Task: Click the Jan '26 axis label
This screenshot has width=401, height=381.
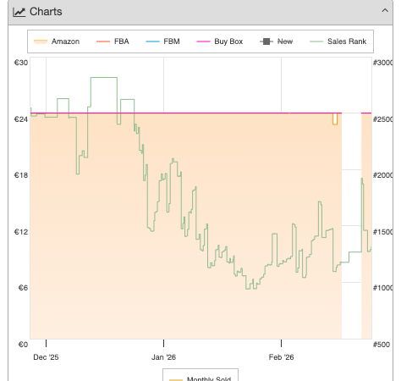Action: (x=163, y=357)
